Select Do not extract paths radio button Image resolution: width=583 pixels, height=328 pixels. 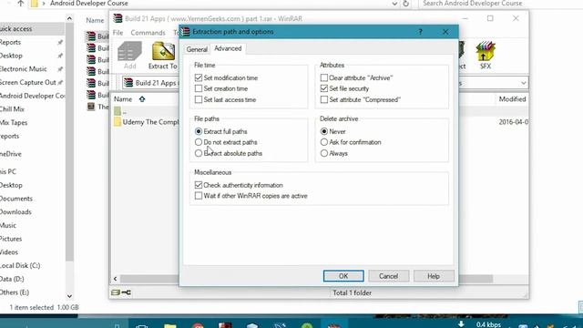(199, 142)
